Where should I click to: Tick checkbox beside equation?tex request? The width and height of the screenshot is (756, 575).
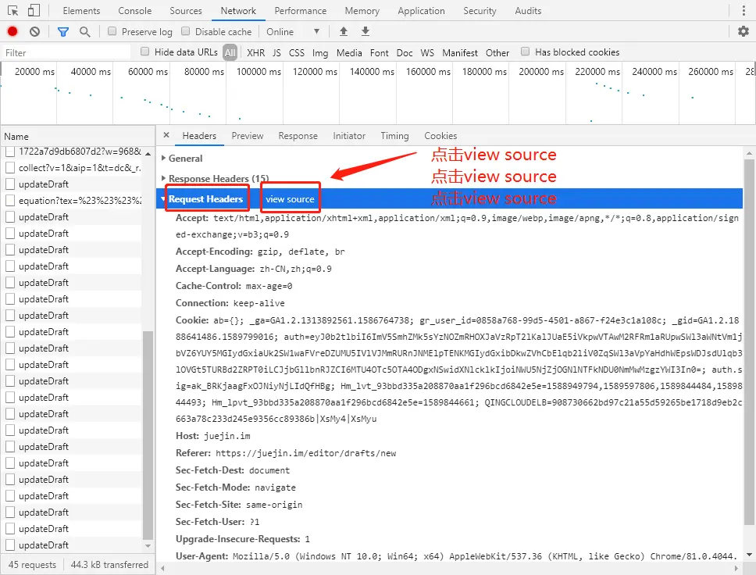click(9, 201)
